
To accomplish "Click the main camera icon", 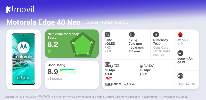I will tap(107, 64).
